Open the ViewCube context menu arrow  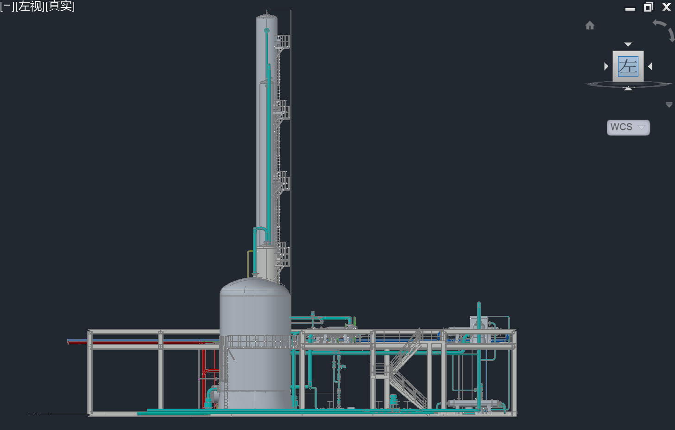pos(669,105)
